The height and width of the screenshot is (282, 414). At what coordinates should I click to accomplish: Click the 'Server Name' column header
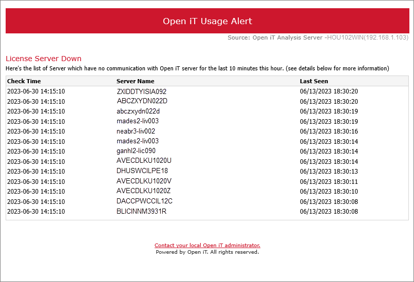(136, 81)
